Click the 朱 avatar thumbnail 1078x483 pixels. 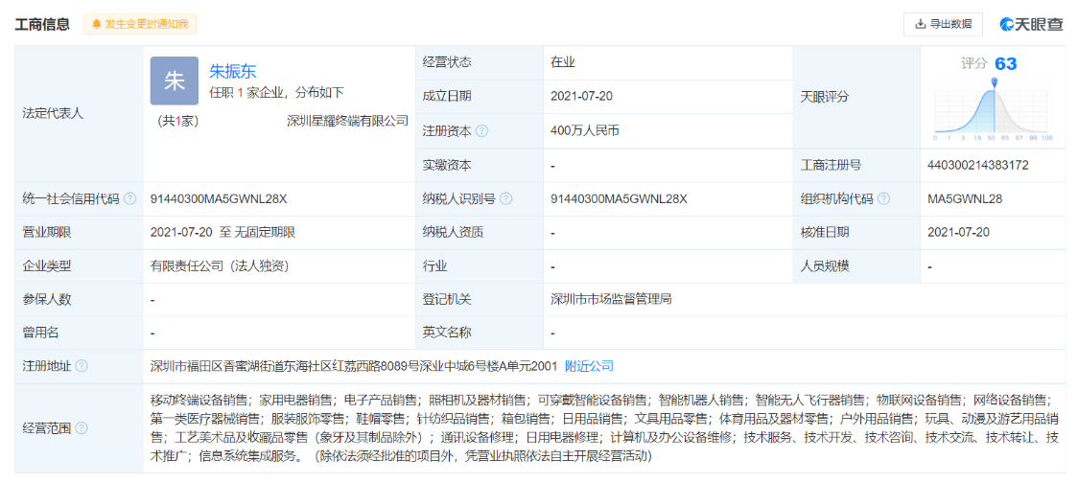(175, 80)
